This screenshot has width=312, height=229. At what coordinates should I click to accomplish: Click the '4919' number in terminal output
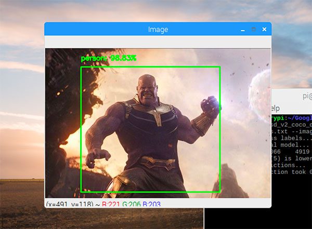302,152
